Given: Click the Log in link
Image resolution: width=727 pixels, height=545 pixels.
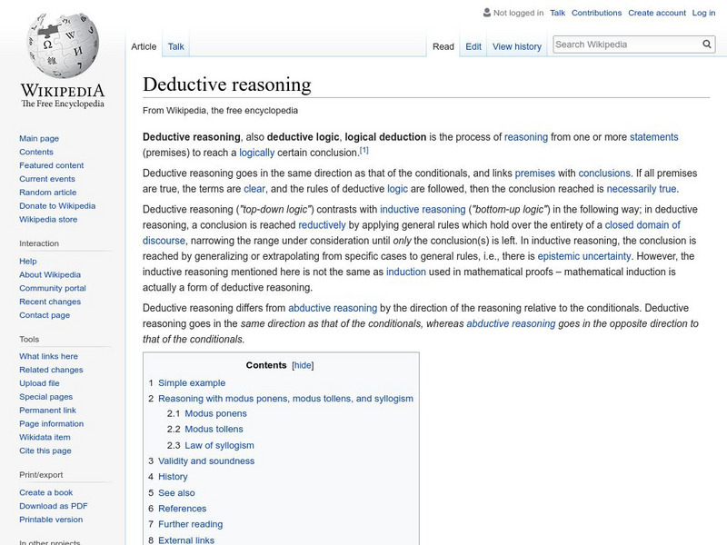Looking at the screenshot, I should pyautogui.click(x=703, y=13).
